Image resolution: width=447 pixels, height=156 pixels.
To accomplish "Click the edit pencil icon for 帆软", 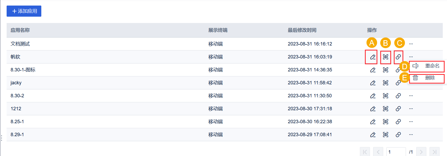I will click(373, 57).
